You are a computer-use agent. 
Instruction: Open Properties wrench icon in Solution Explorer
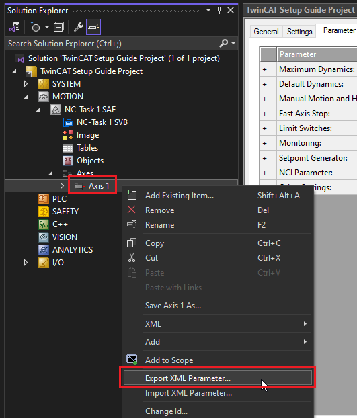tap(79, 27)
